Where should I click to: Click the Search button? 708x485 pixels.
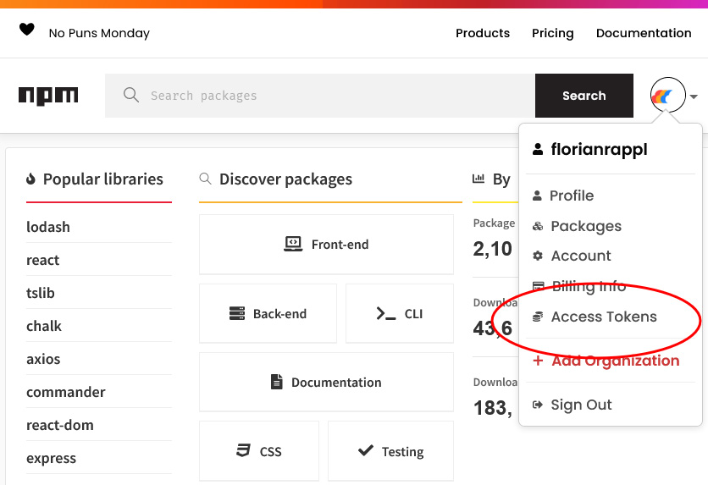point(584,96)
